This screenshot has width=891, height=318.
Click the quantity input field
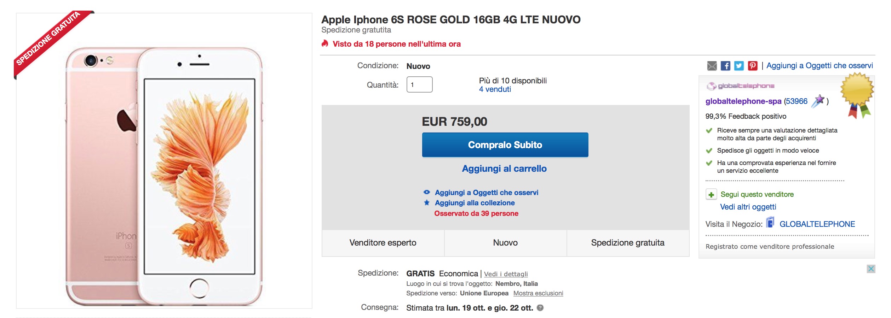[x=419, y=85]
